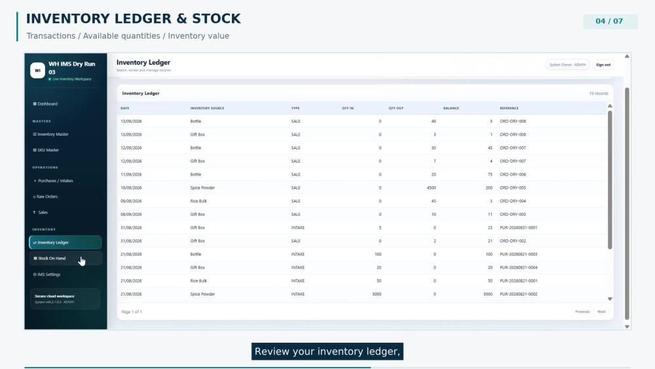Click the Inventory Master icon

(35, 134)
